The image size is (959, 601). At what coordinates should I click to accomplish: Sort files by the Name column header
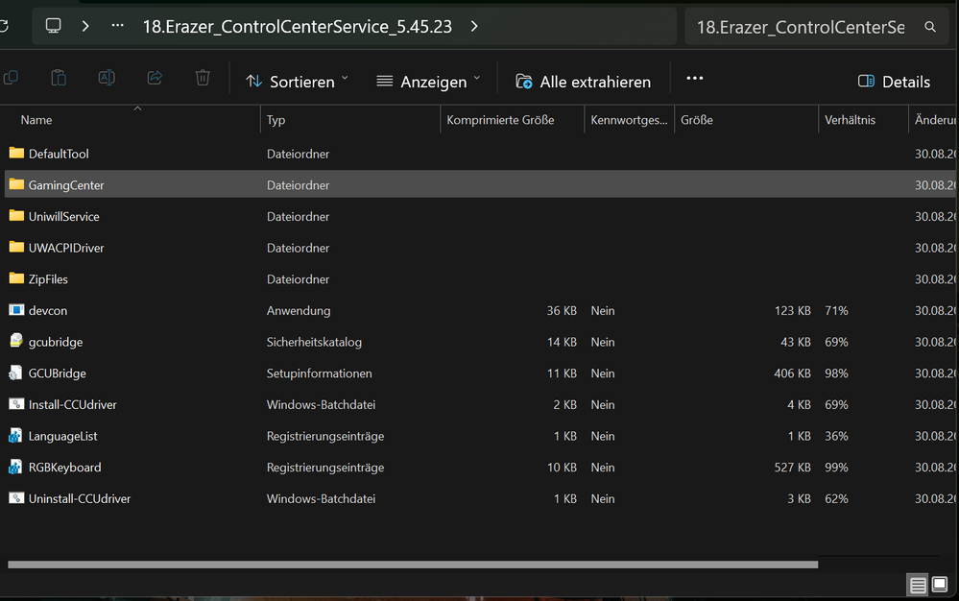tap(36, 119)
